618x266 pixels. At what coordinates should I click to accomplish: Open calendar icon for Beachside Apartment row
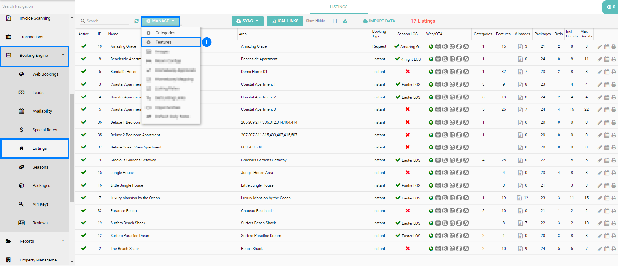click(x=607, y=59)
